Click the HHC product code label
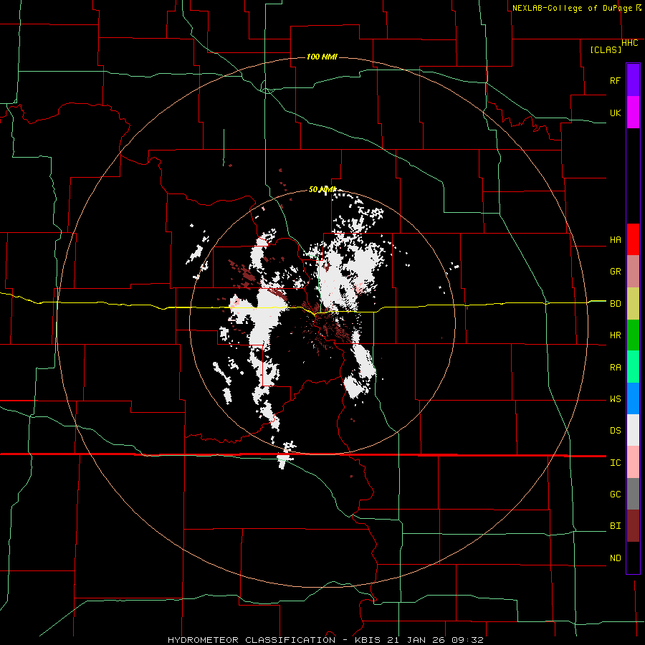The image size is (645, 645). pyautogui.click(x=629, y=43)
